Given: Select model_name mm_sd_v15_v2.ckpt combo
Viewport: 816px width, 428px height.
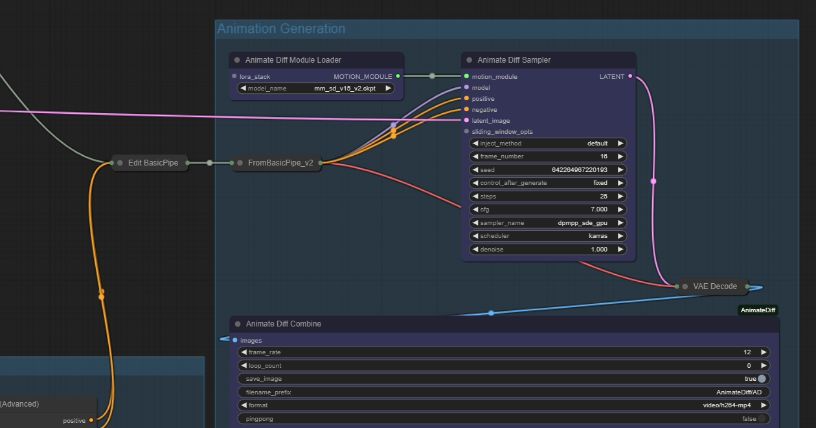Looking at the screenshot, I should (315, 89).
